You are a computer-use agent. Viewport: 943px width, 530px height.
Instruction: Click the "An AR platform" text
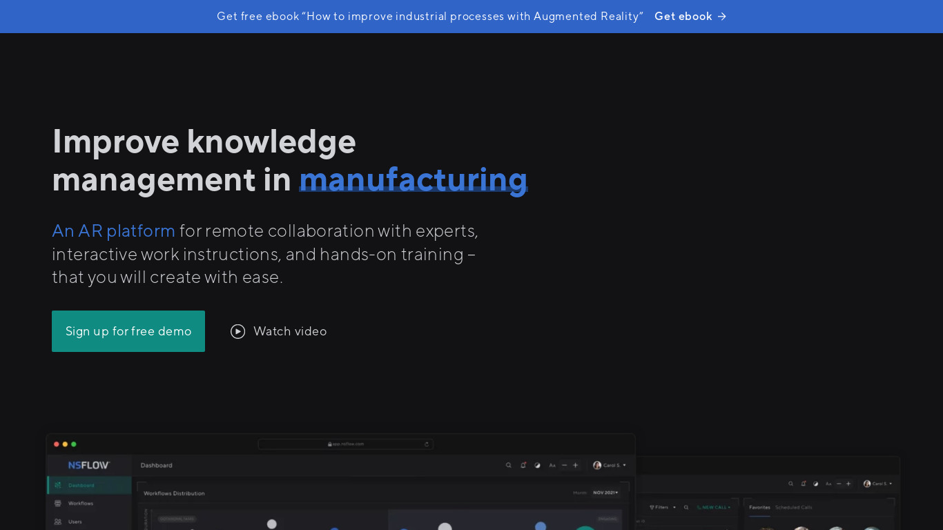point(114,230)
